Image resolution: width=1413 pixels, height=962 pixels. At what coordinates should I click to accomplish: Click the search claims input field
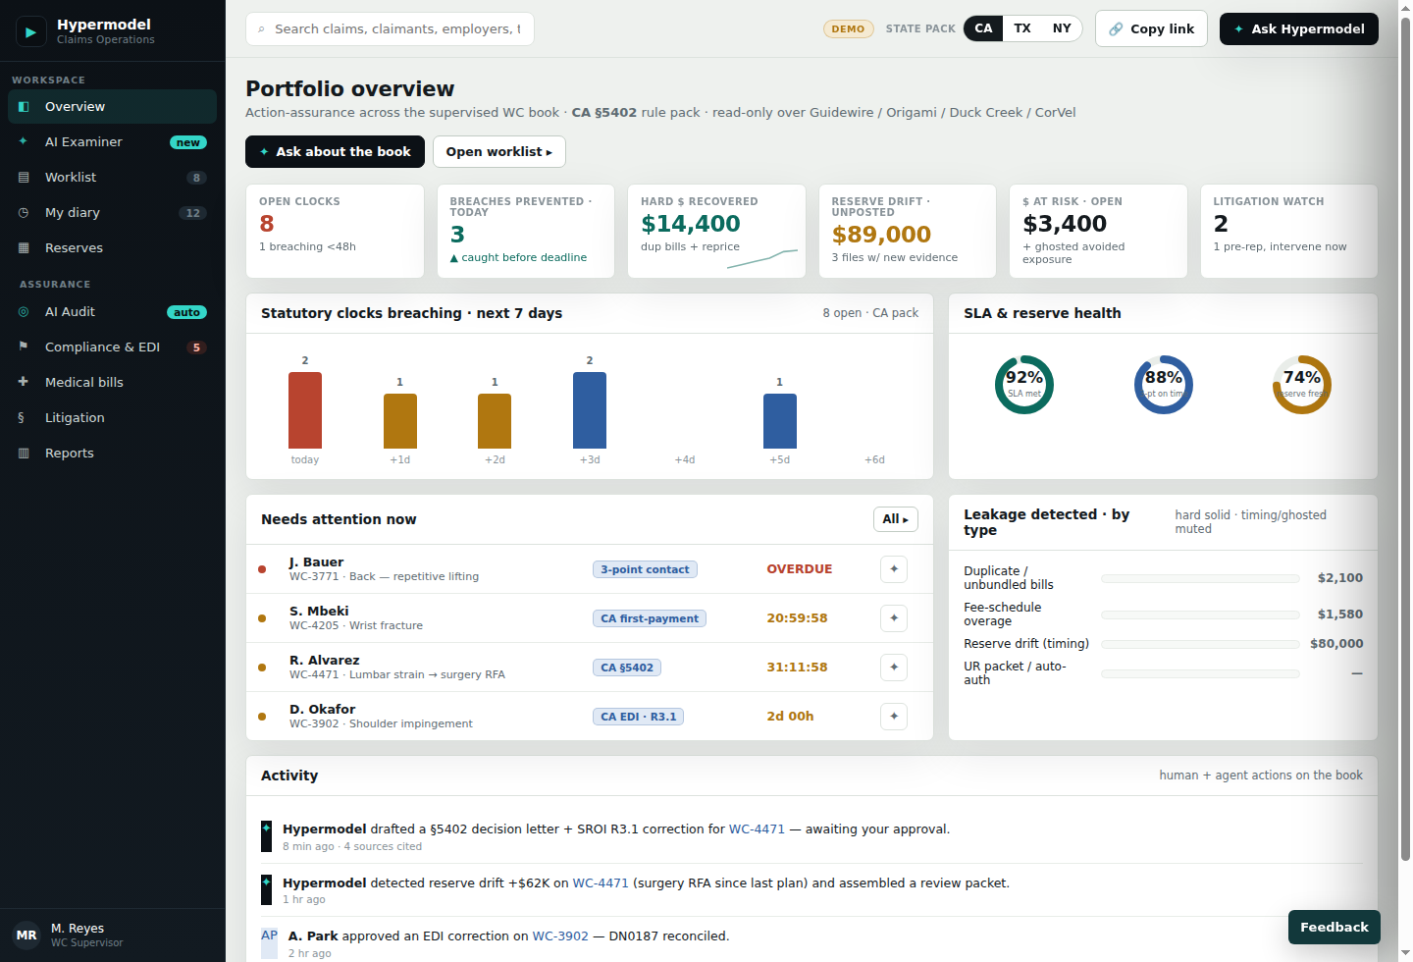click(x=391, y=29)
